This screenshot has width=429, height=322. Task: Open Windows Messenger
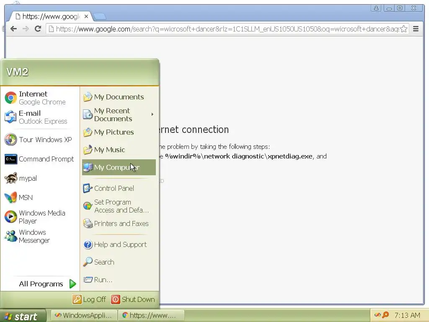[40, 236]
